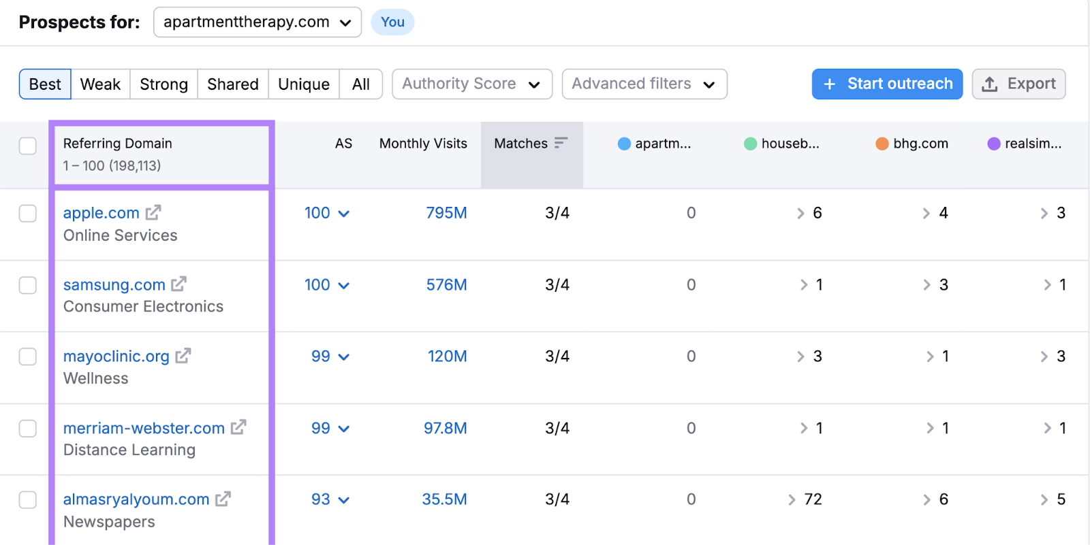Select the mayoclinic.org row checkbox
Screen dimensions: 1090x545
pyautogui.click(x=28, y=357)
